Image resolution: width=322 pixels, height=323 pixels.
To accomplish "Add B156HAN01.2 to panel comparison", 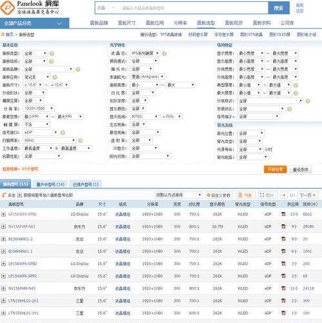I will pyautogui.click(x=3, y=239).
